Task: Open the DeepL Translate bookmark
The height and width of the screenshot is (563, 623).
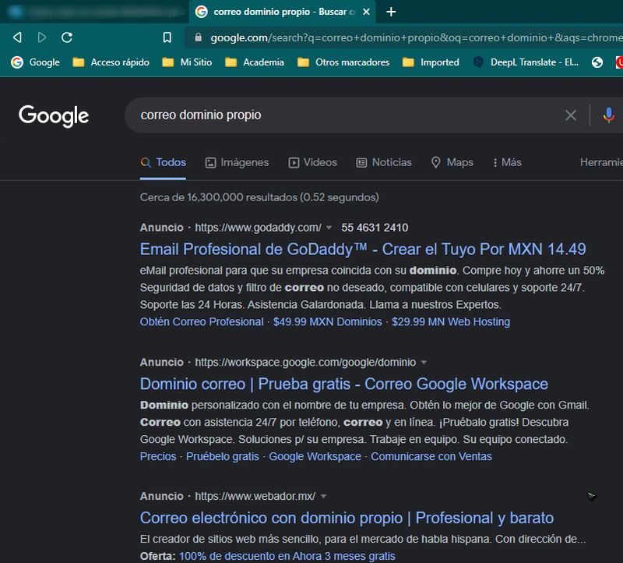Action: [526, 62]
